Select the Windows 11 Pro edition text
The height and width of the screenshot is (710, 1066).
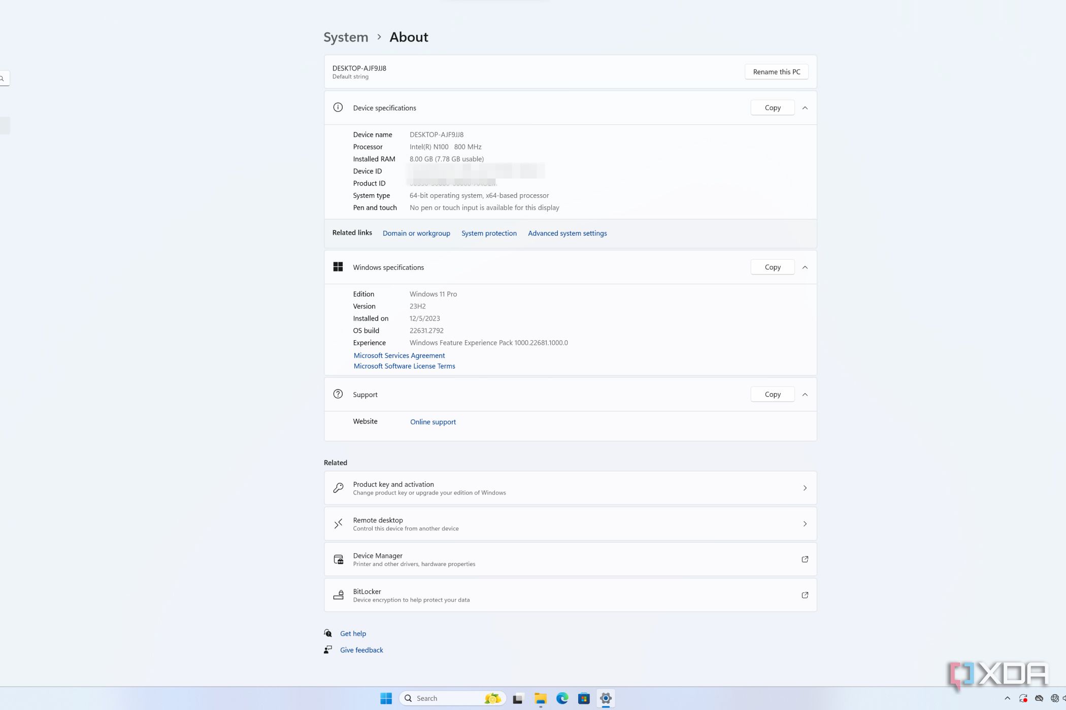433,294
